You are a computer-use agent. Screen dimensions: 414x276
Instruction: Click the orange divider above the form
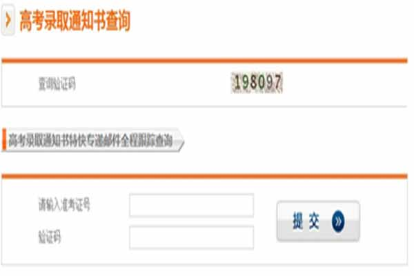(x=204, y=176)
